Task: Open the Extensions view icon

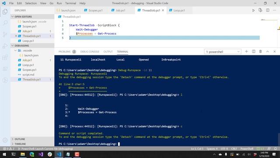Action: [5, 57]
